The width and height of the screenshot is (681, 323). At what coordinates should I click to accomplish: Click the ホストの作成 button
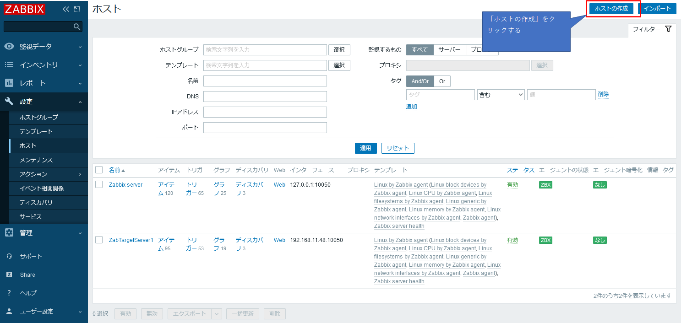(x=611, y=9)
